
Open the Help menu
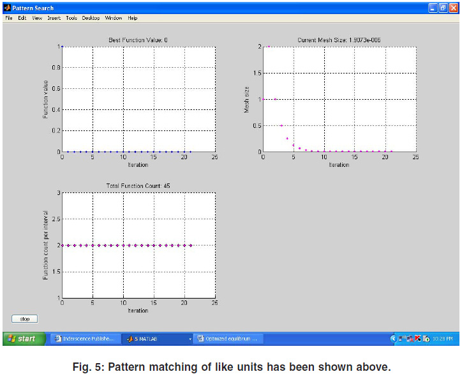(x=132, y=18)
